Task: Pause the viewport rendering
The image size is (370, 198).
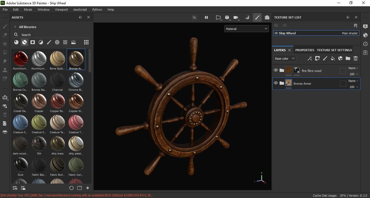Action: click(206, 17)
